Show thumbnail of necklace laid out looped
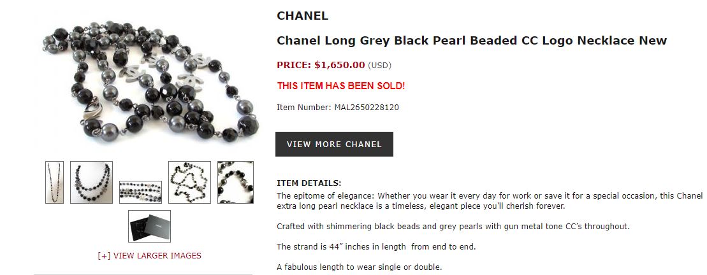 click(189, 182)
